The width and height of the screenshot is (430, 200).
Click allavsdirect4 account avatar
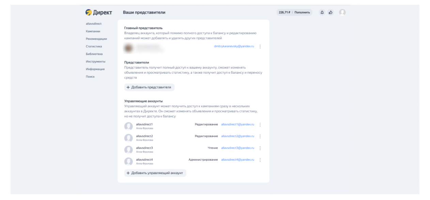coord(128,161)
